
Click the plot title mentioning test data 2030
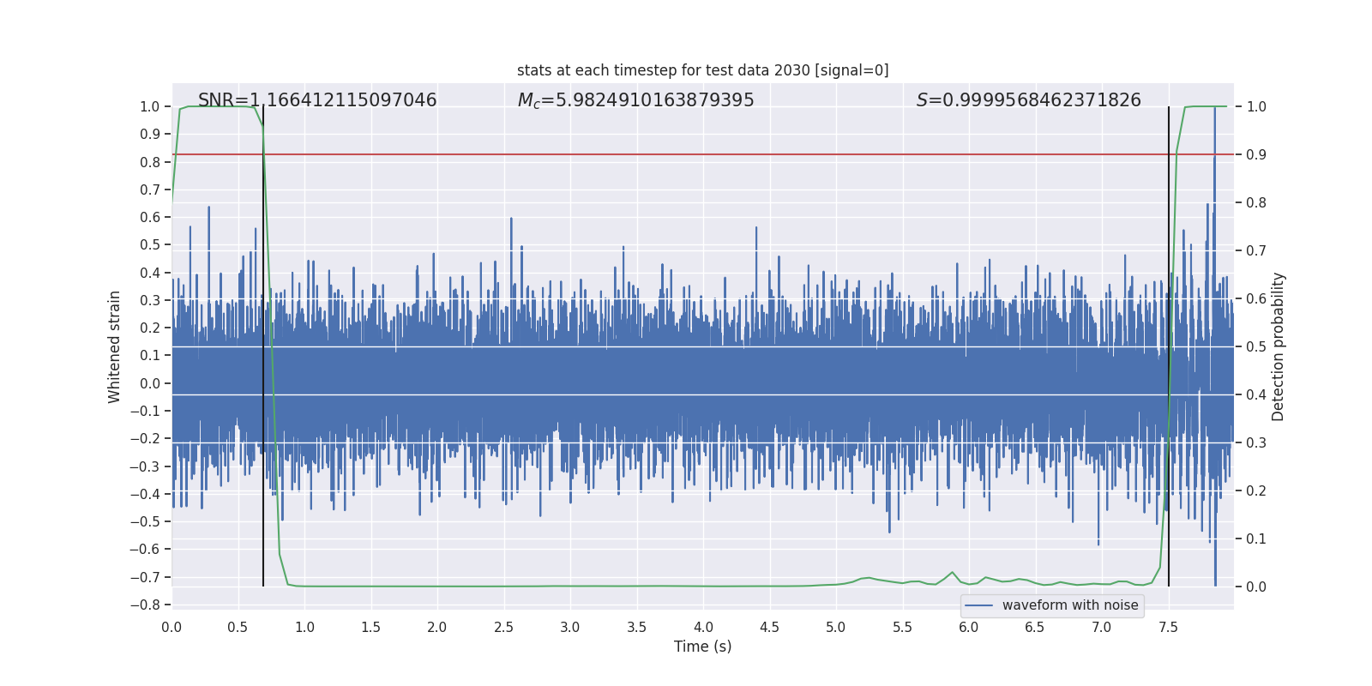point(702,70)
